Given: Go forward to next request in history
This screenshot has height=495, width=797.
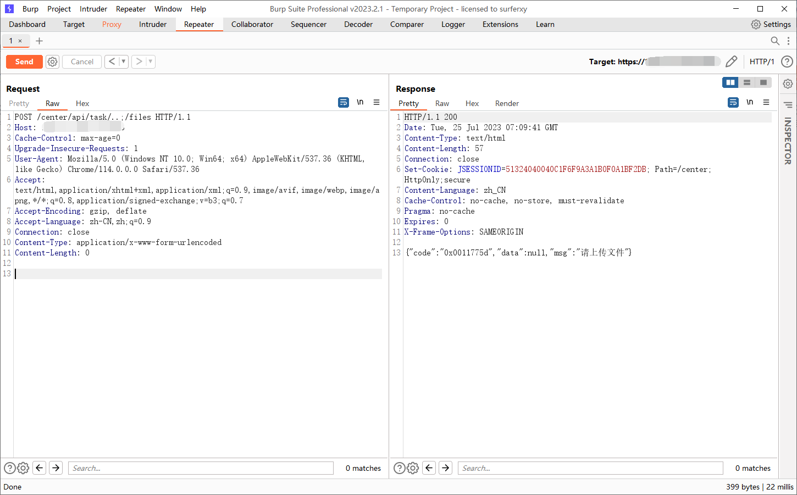Looking at the screenshot, I should pos(139,62).
